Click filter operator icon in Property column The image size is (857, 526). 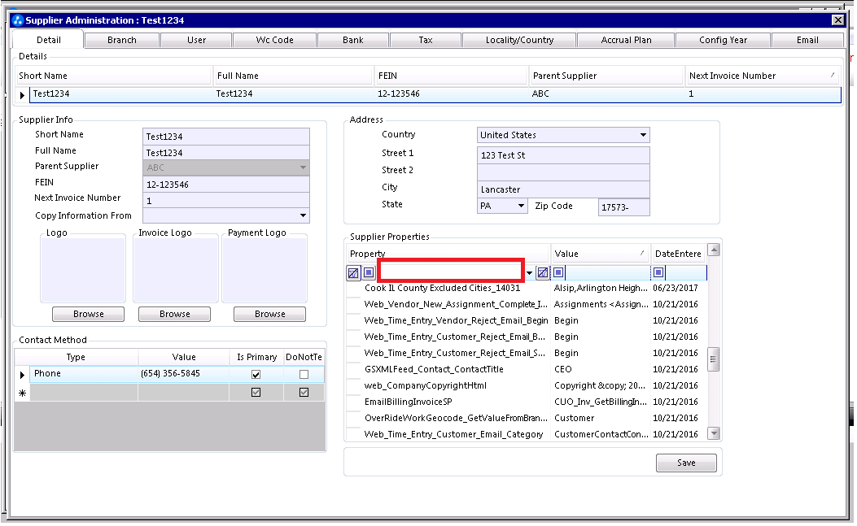369,272
